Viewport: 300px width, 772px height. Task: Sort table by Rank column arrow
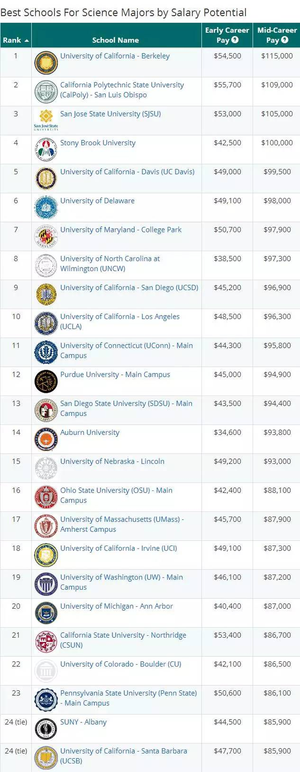point(26,40)
